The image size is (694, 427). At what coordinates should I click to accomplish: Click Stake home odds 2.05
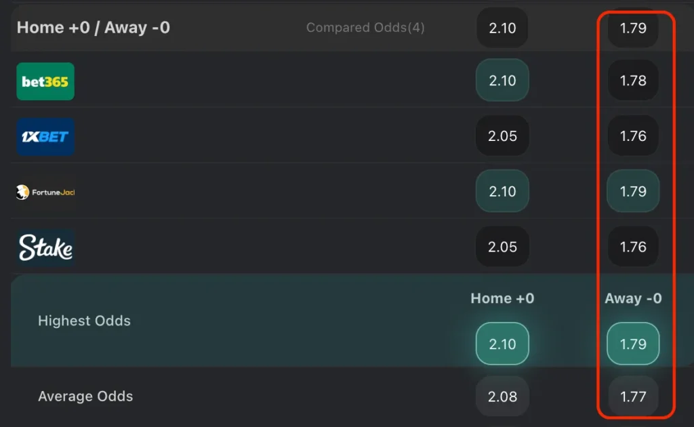(x=502, y=247)
